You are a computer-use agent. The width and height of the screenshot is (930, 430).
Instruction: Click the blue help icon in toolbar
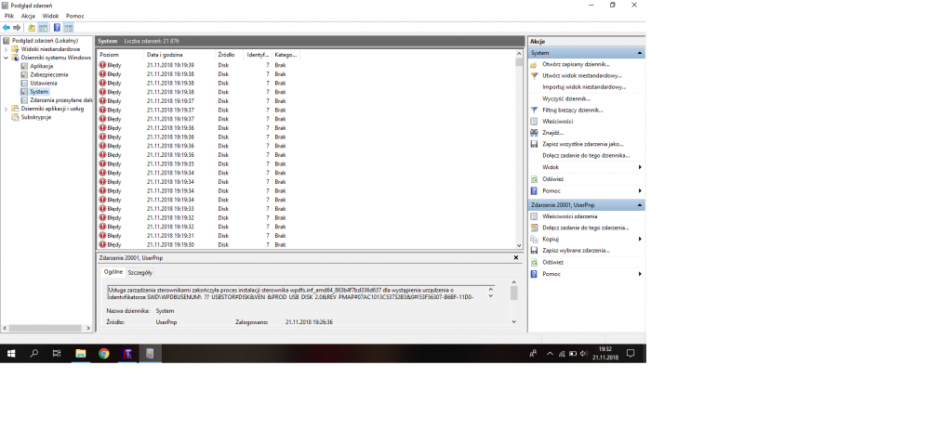point(57,28)
